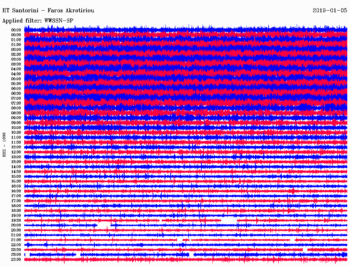Click the 01:00 time label

pos(16,40)
